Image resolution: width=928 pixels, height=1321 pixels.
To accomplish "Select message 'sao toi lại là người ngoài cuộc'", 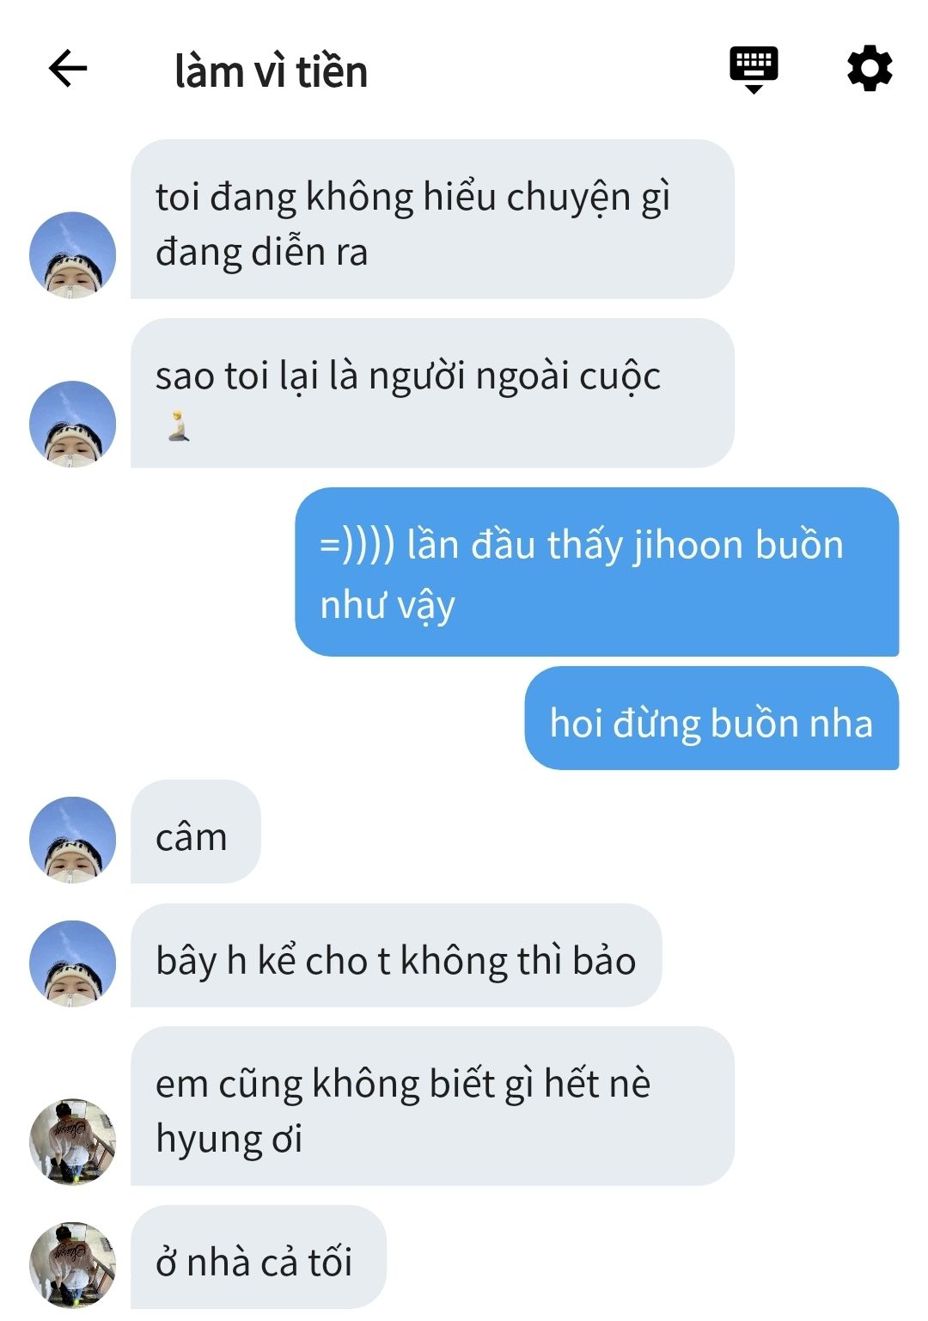I will pyautogui.click(x=432, y=393).
